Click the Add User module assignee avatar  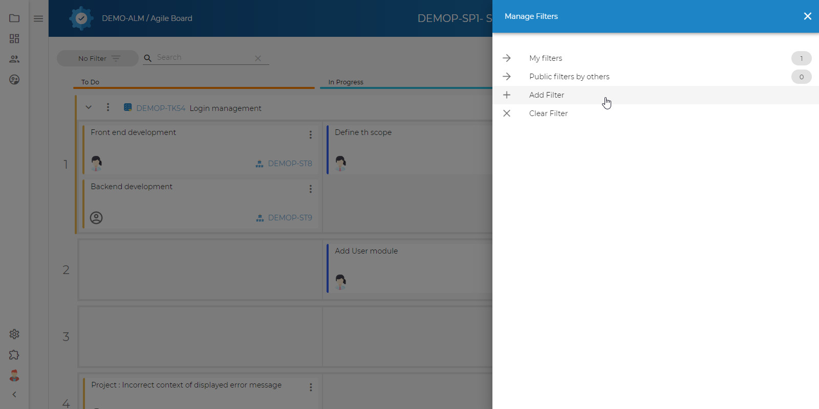click(340, 282)
